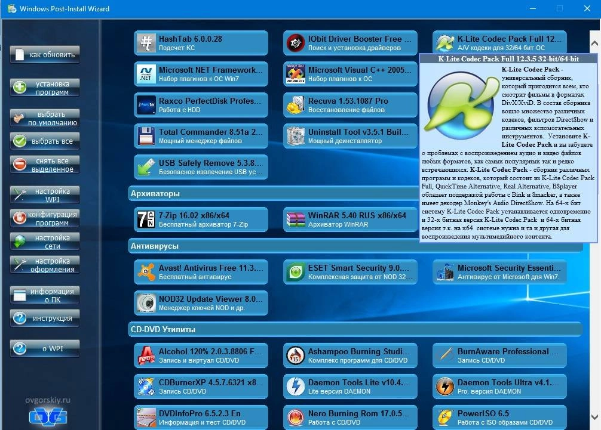Click the Microsoft Security Essentials icon
This screenshot has height=430, width=601.
445,271
